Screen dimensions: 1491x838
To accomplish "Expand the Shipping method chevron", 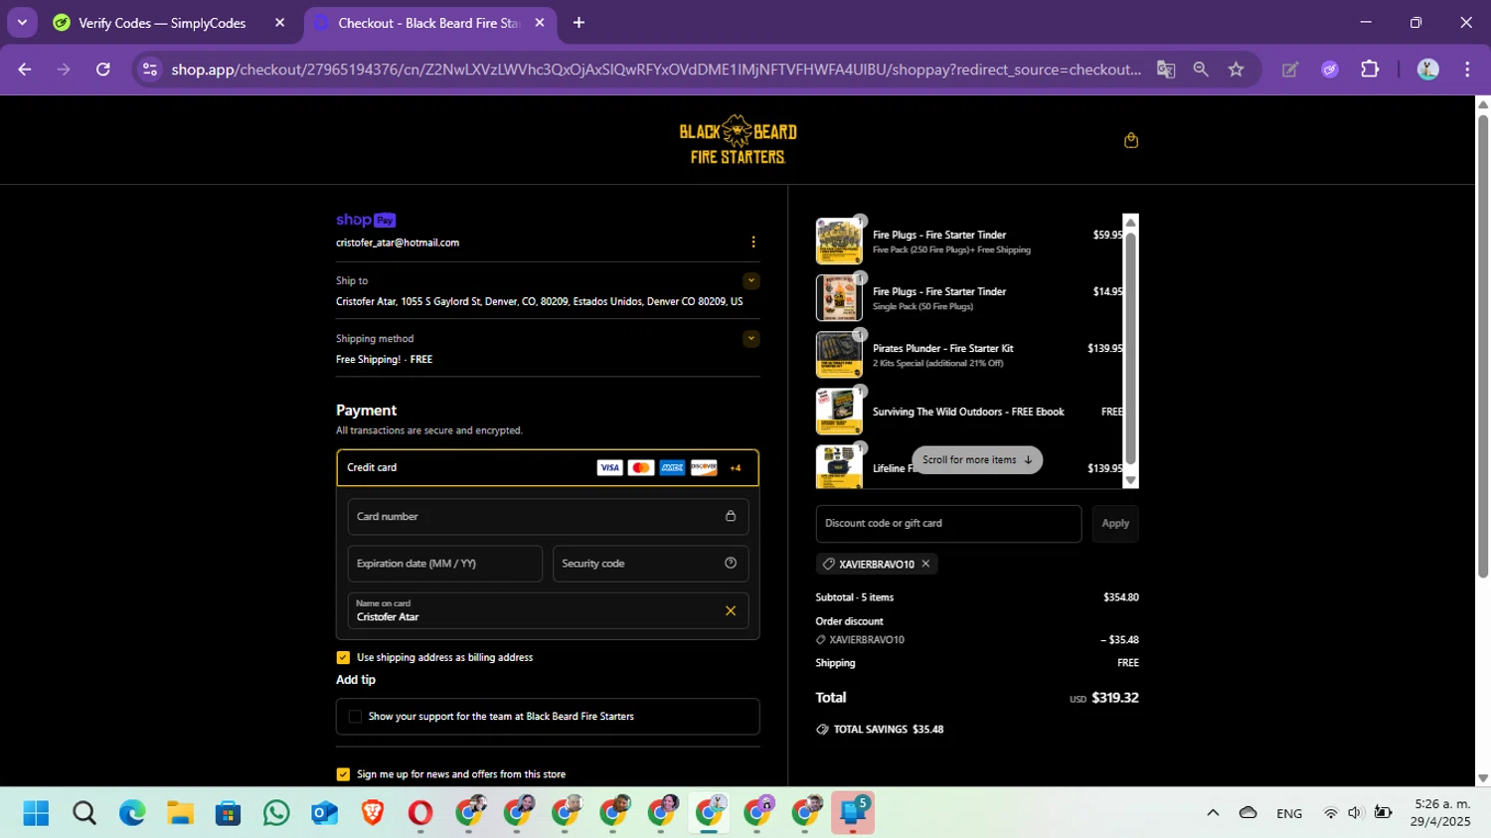I will click(x=751, y=338).
